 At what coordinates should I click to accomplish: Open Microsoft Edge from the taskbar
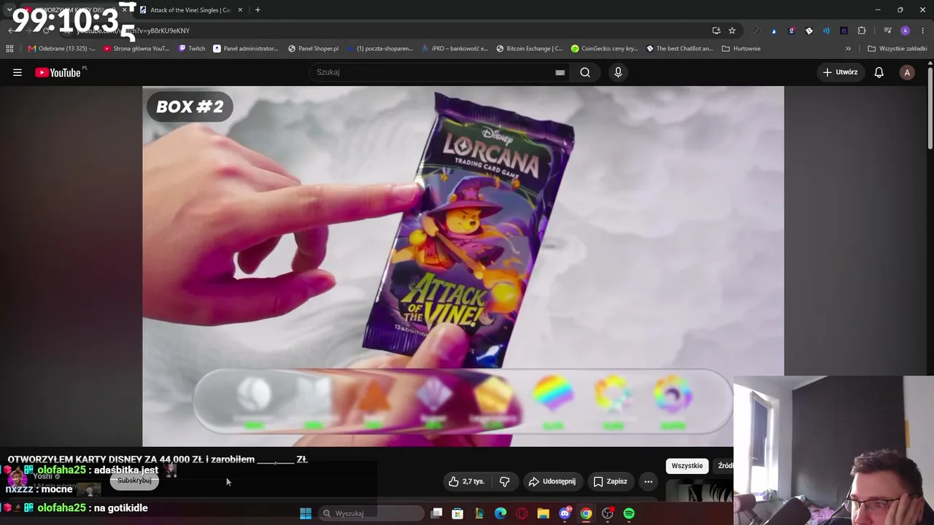[501, 513]
